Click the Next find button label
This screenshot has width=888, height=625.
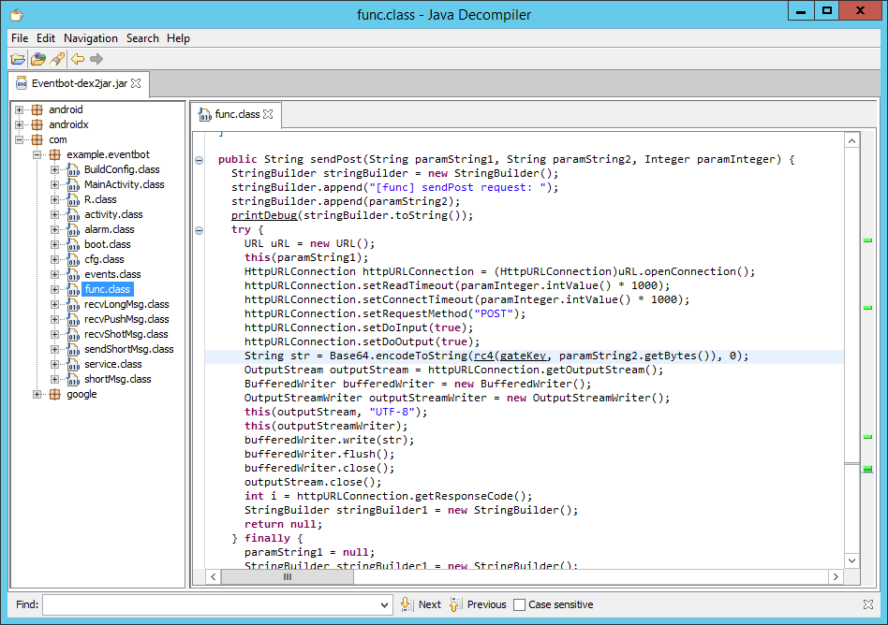429,604
